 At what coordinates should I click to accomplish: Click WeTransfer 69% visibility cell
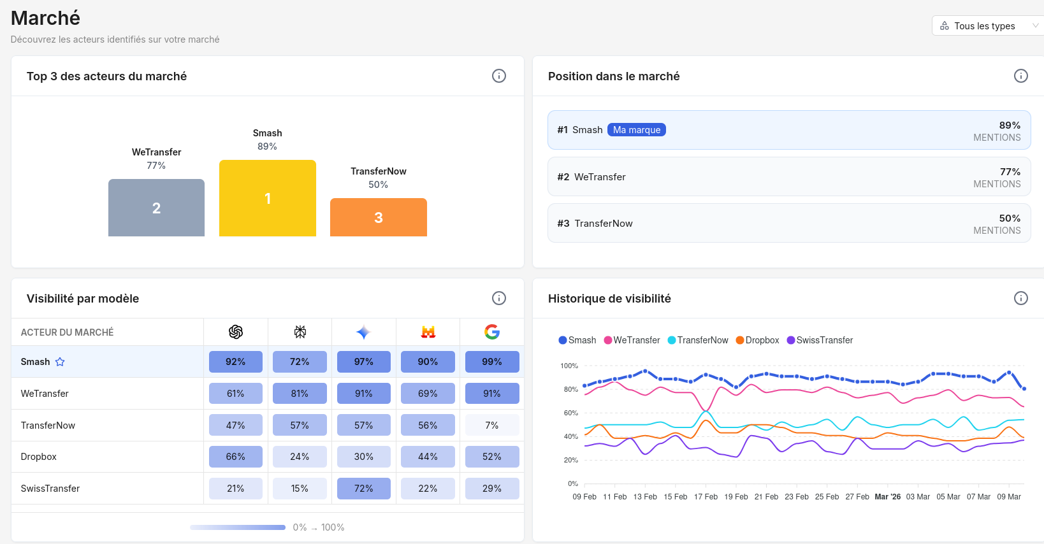point(428,394)
